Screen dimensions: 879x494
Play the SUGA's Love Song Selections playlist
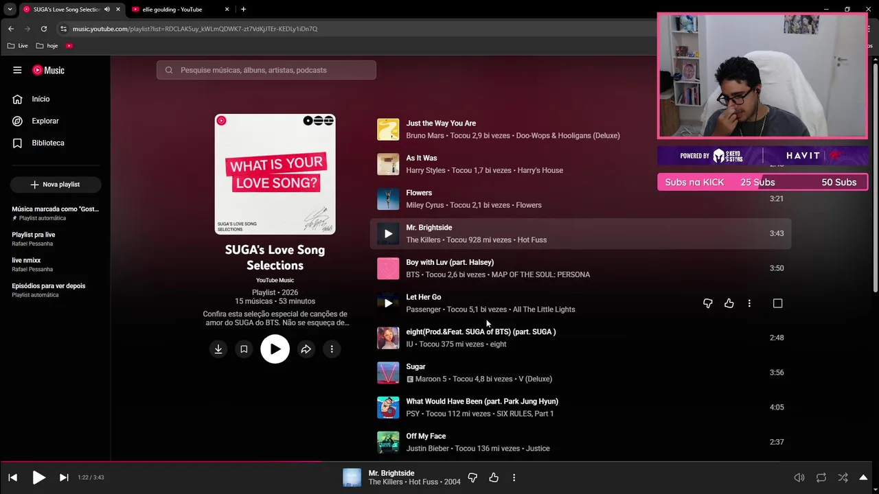tap(275, 349)
